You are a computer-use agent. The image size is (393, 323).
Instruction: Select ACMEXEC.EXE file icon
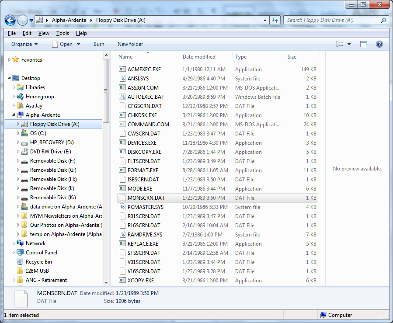122,69
